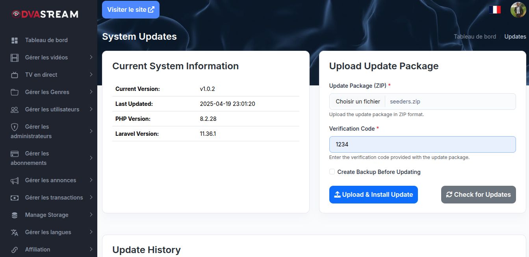
Task: Open the Affiliation sidebar menu item
Action: tap(37, 250)
